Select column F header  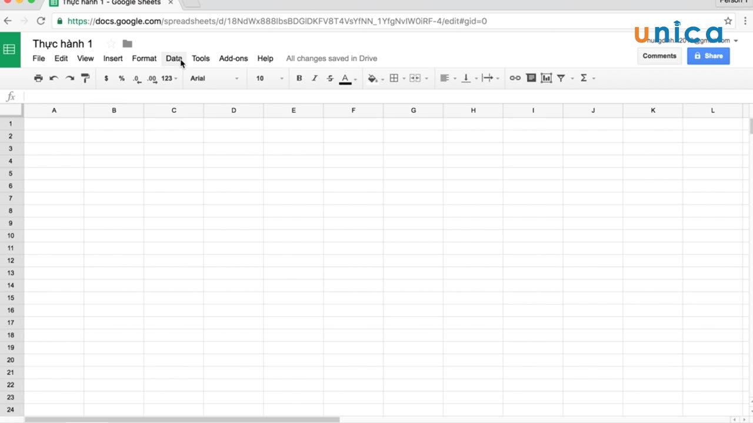pos(354,110)
